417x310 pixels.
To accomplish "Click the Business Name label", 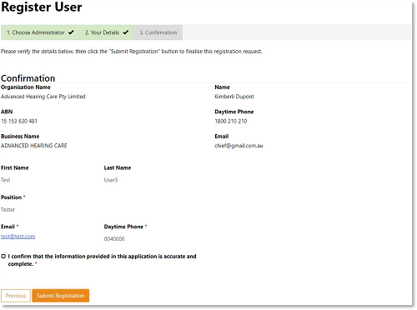I will click(20, 137).
